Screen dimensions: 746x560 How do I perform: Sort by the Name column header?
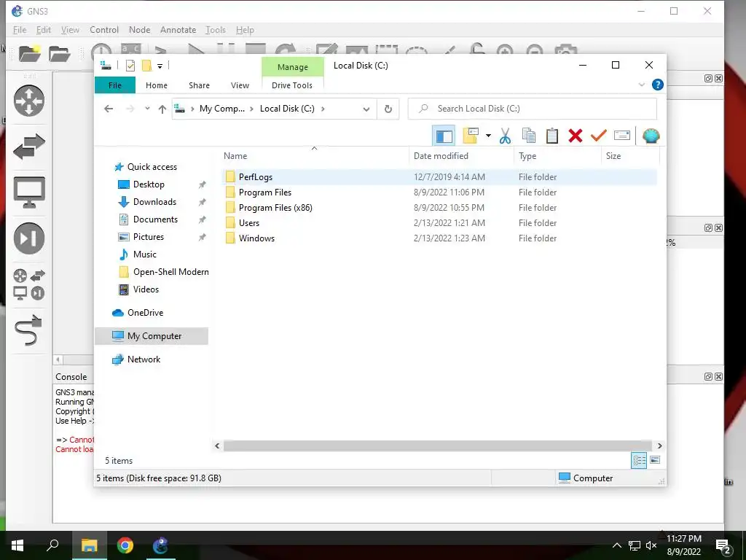(314, 156)
